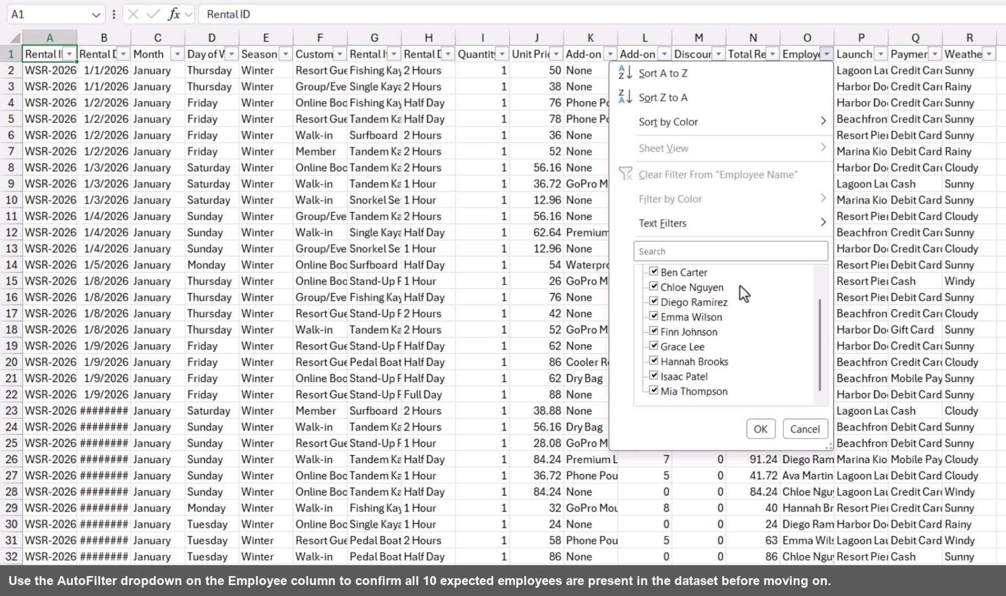Image resolution: width=1006 pixels, height=596 pixels.
Task: Click Gift Card cell in row 18
Action: point(915,329)
